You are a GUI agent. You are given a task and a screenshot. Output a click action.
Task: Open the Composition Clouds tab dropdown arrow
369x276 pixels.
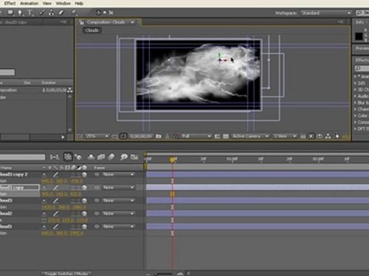point(132,22)
